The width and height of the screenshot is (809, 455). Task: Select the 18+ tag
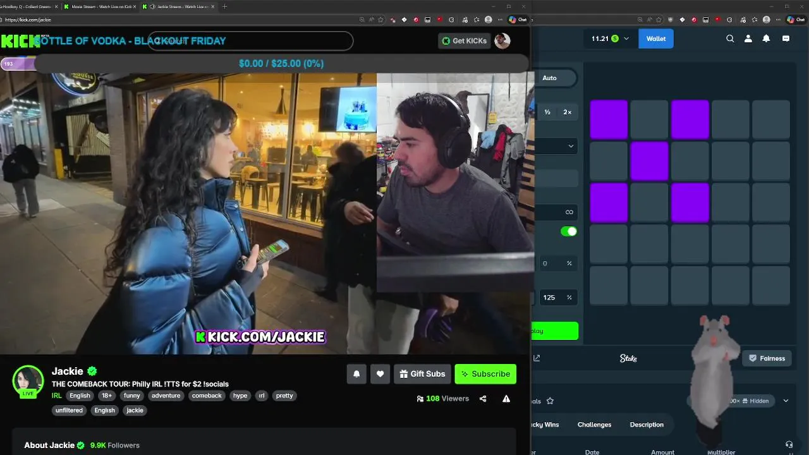pyautogui.click(x=107, y=396)
